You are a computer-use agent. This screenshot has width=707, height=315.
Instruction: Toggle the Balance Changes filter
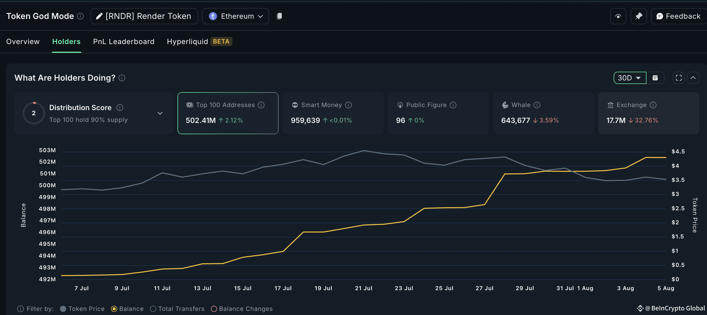coord(242,309)
